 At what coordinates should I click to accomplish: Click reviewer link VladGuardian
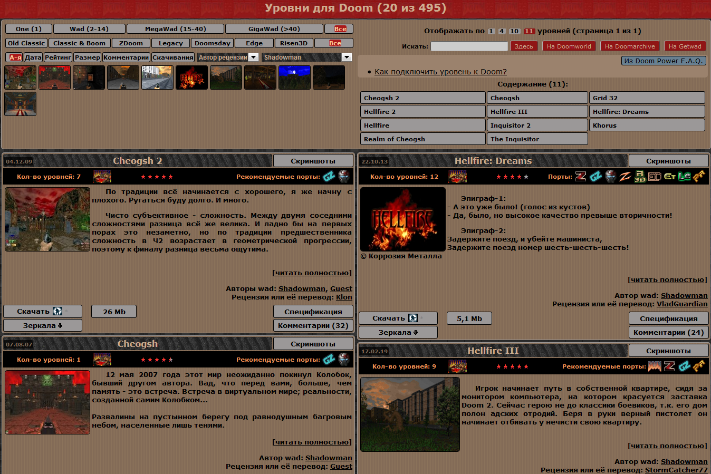click(682, 304)
